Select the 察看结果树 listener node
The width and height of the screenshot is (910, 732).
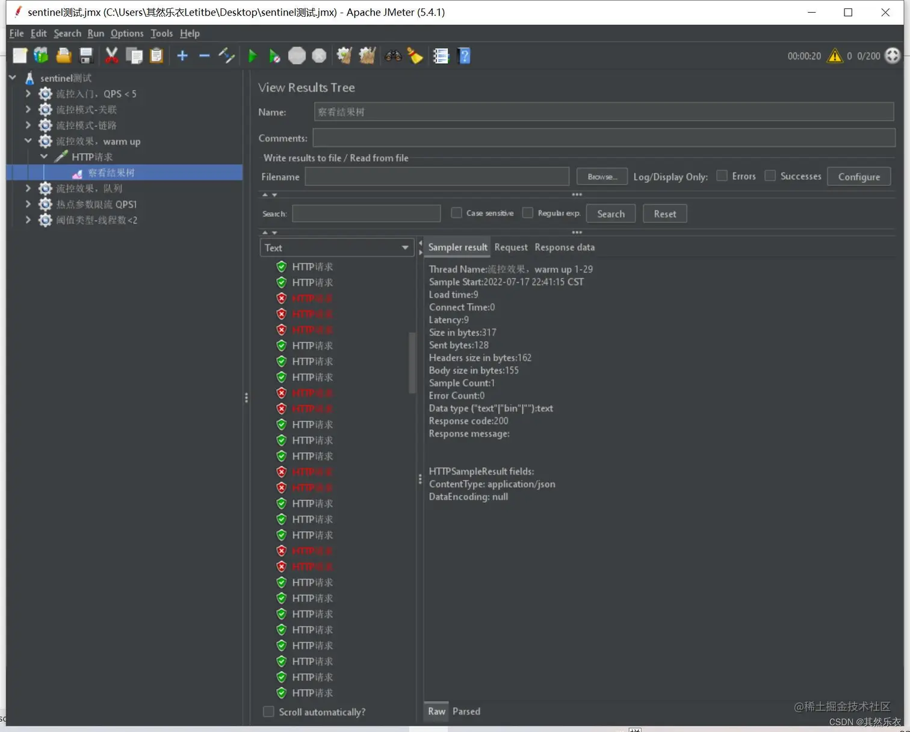click(111, 173)
